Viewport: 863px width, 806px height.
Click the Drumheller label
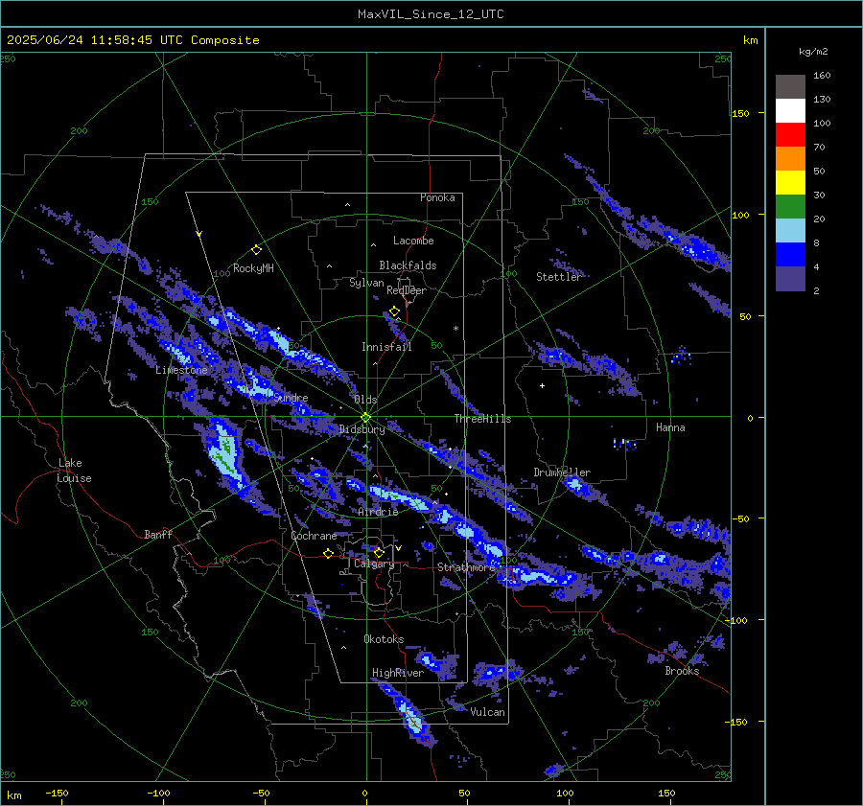(x=562, y=472)
